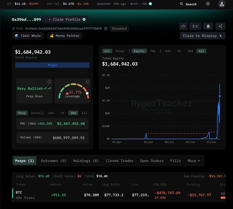
Task: Select the chart All accounts filter
Action: coord(107,51)
